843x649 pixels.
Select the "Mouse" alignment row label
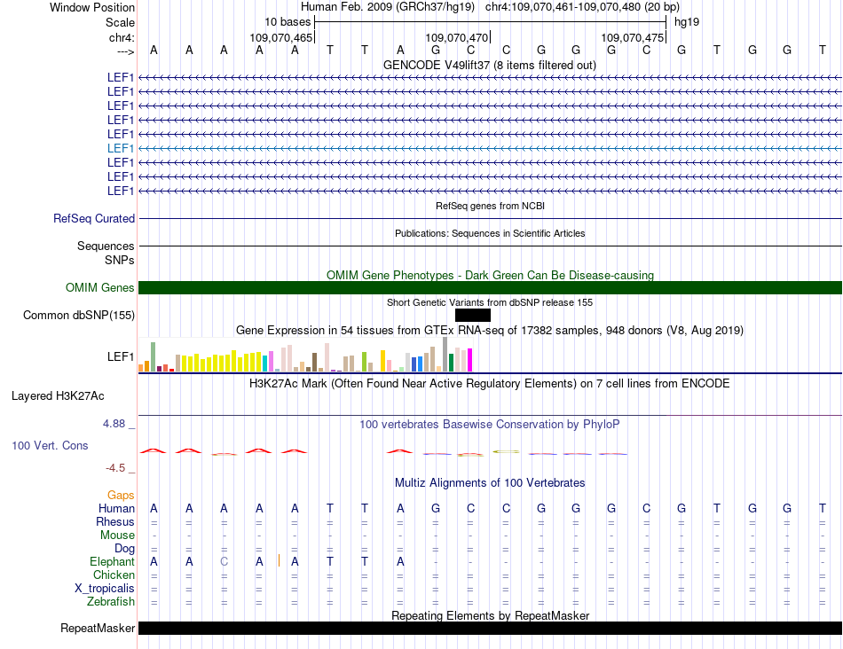[x=117, y=536]
